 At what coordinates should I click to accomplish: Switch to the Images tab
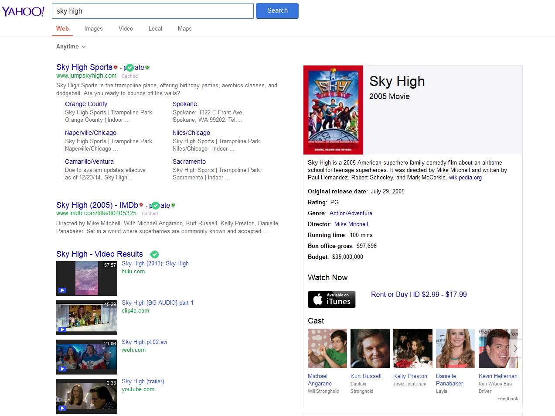pyautogui.click(x=93, y=29)
